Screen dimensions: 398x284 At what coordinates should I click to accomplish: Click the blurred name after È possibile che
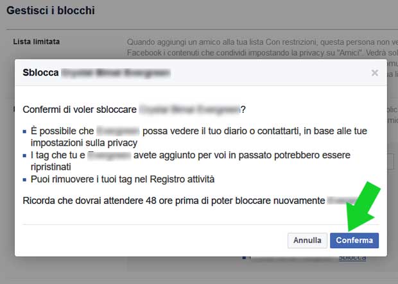click(x=118, y=131)
